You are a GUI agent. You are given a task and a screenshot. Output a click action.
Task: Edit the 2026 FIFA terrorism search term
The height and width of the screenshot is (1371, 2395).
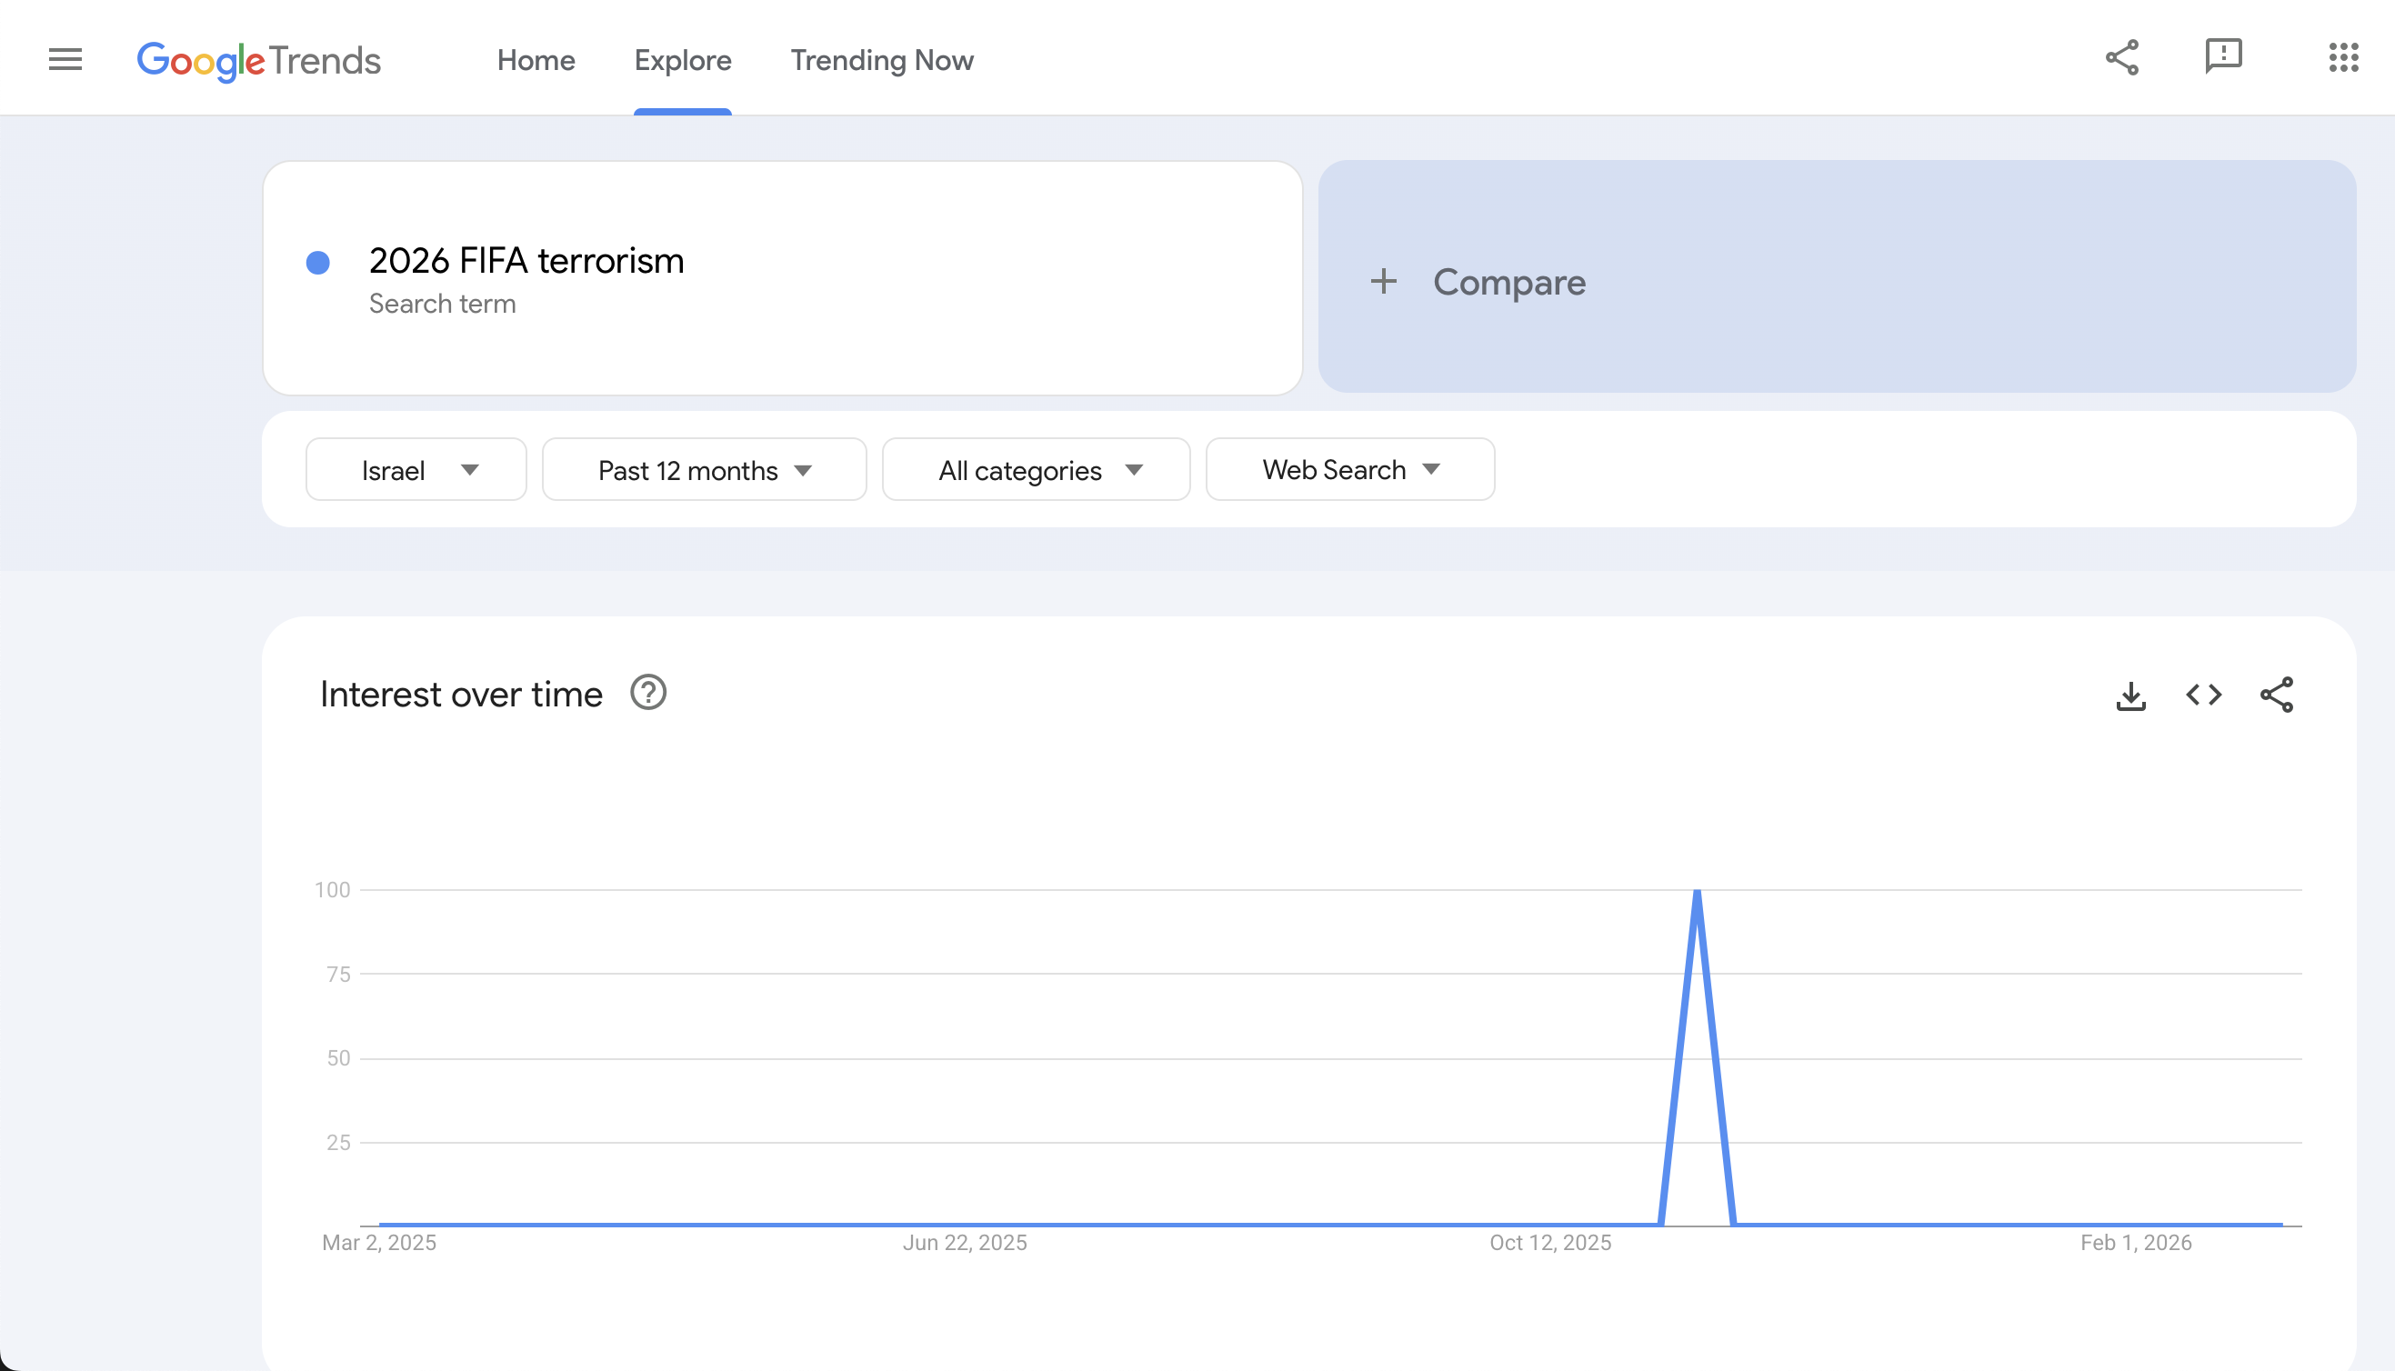click(526, 261)
